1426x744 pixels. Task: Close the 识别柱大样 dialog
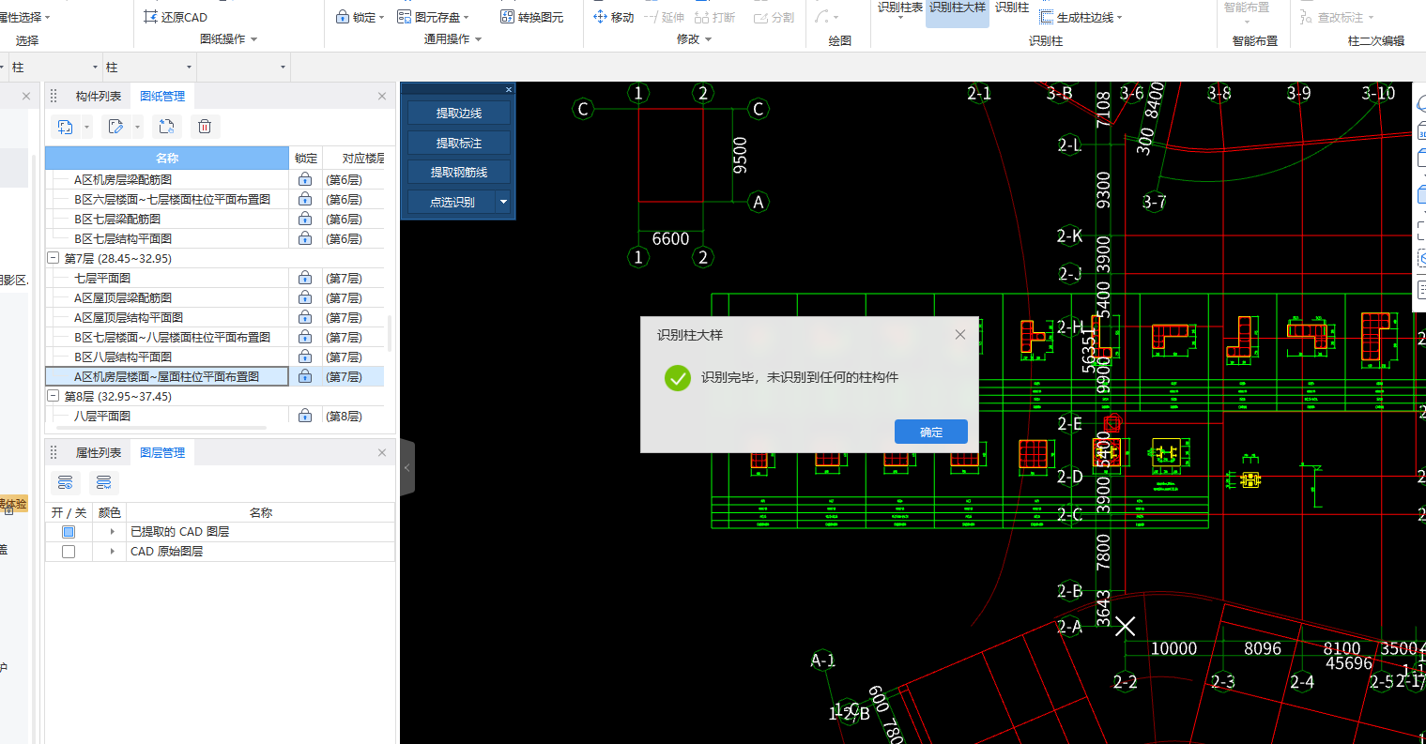pos(960,334)
